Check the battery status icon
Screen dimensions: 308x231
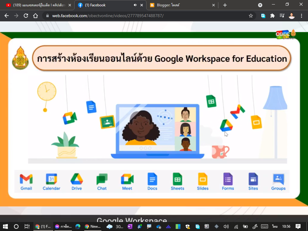tap(245, 226)
